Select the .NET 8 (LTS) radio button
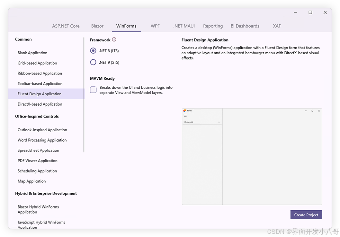This screenshot has height=237, width=340. pyautogui.click(x=93, y=51)
